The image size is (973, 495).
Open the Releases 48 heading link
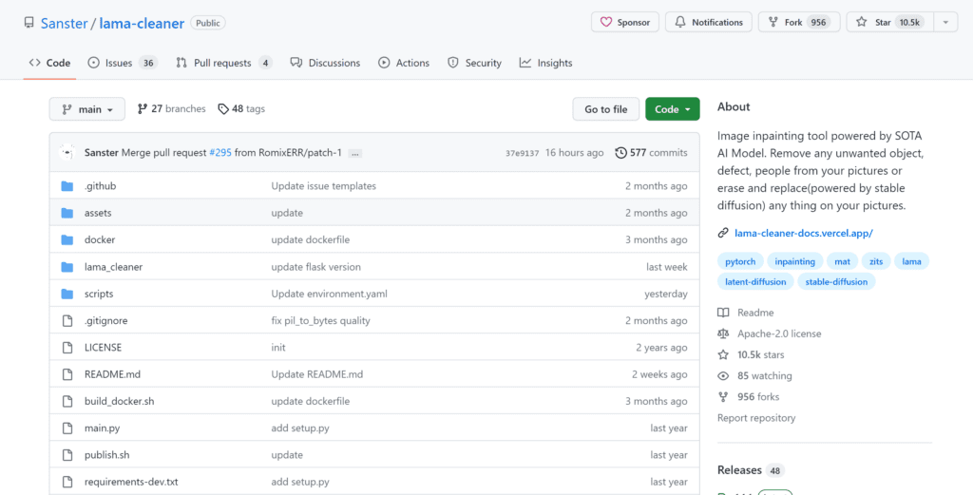pyautogui.click(x=751, y=470)
